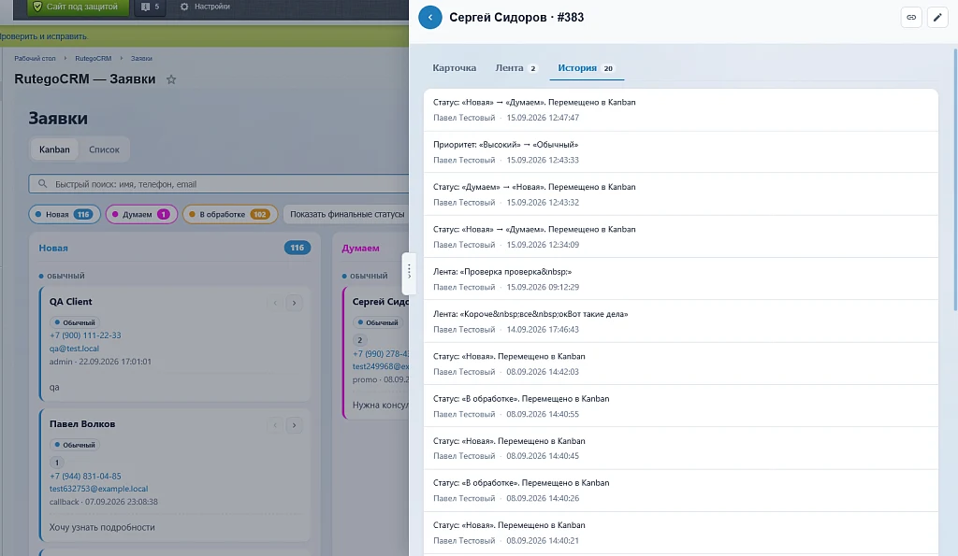
Task: Click the shield icon in Сайт под защитой
Action: pyautogui.click(x=37, y=7)
